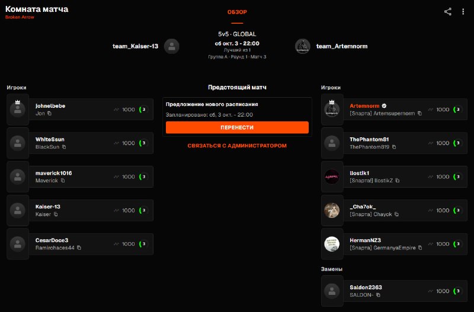Copy Ramirohaces44 game name

tap(79, 248)
